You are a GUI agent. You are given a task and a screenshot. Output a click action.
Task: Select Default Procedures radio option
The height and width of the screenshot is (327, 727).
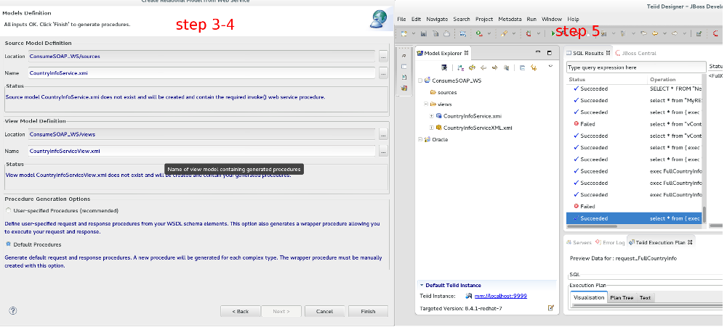[8, 244]
